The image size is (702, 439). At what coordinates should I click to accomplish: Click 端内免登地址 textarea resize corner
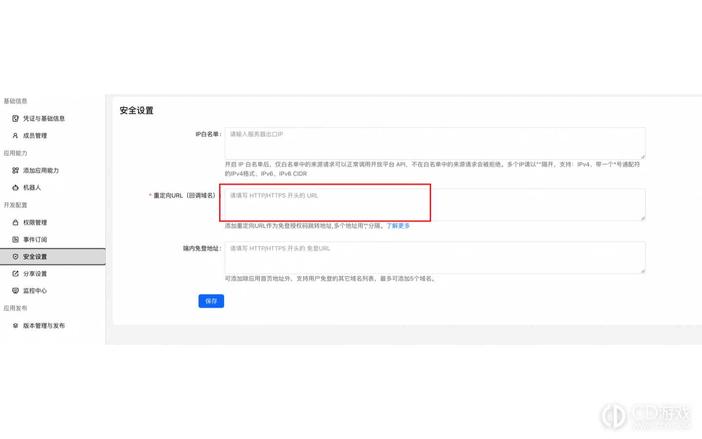[643, 271]
